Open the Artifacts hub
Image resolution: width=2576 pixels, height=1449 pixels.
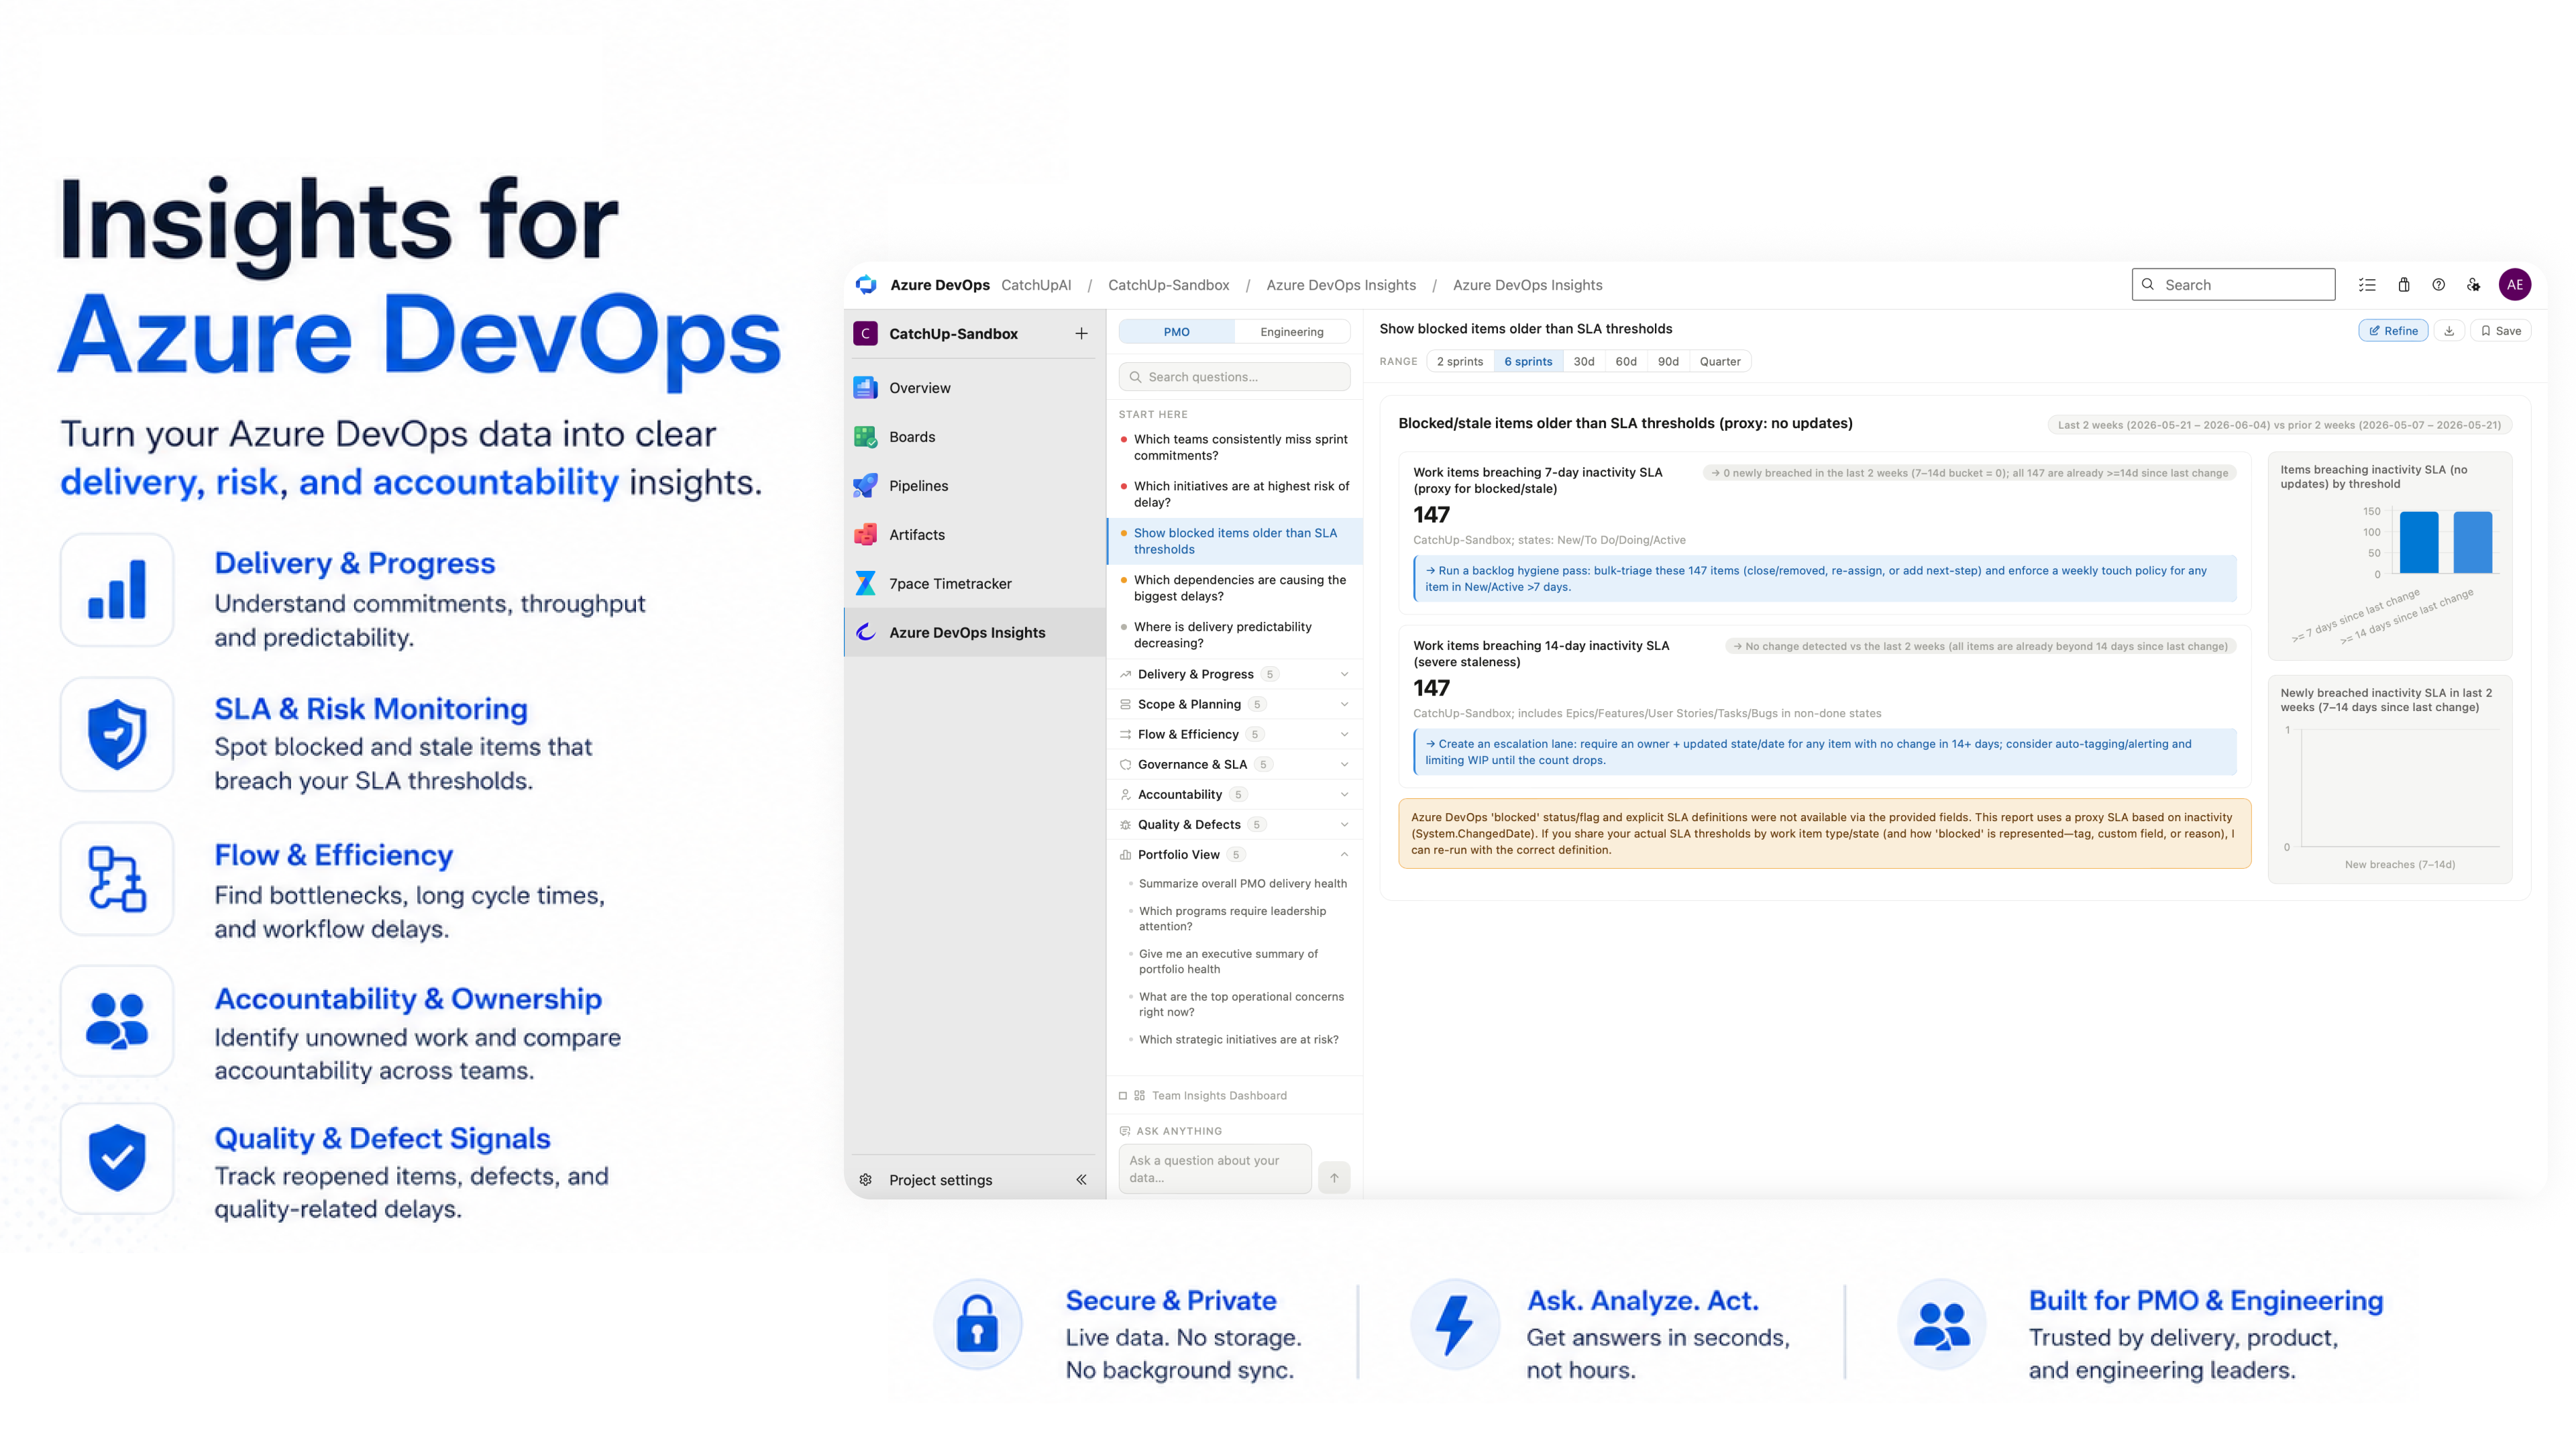tap(975, 535)
